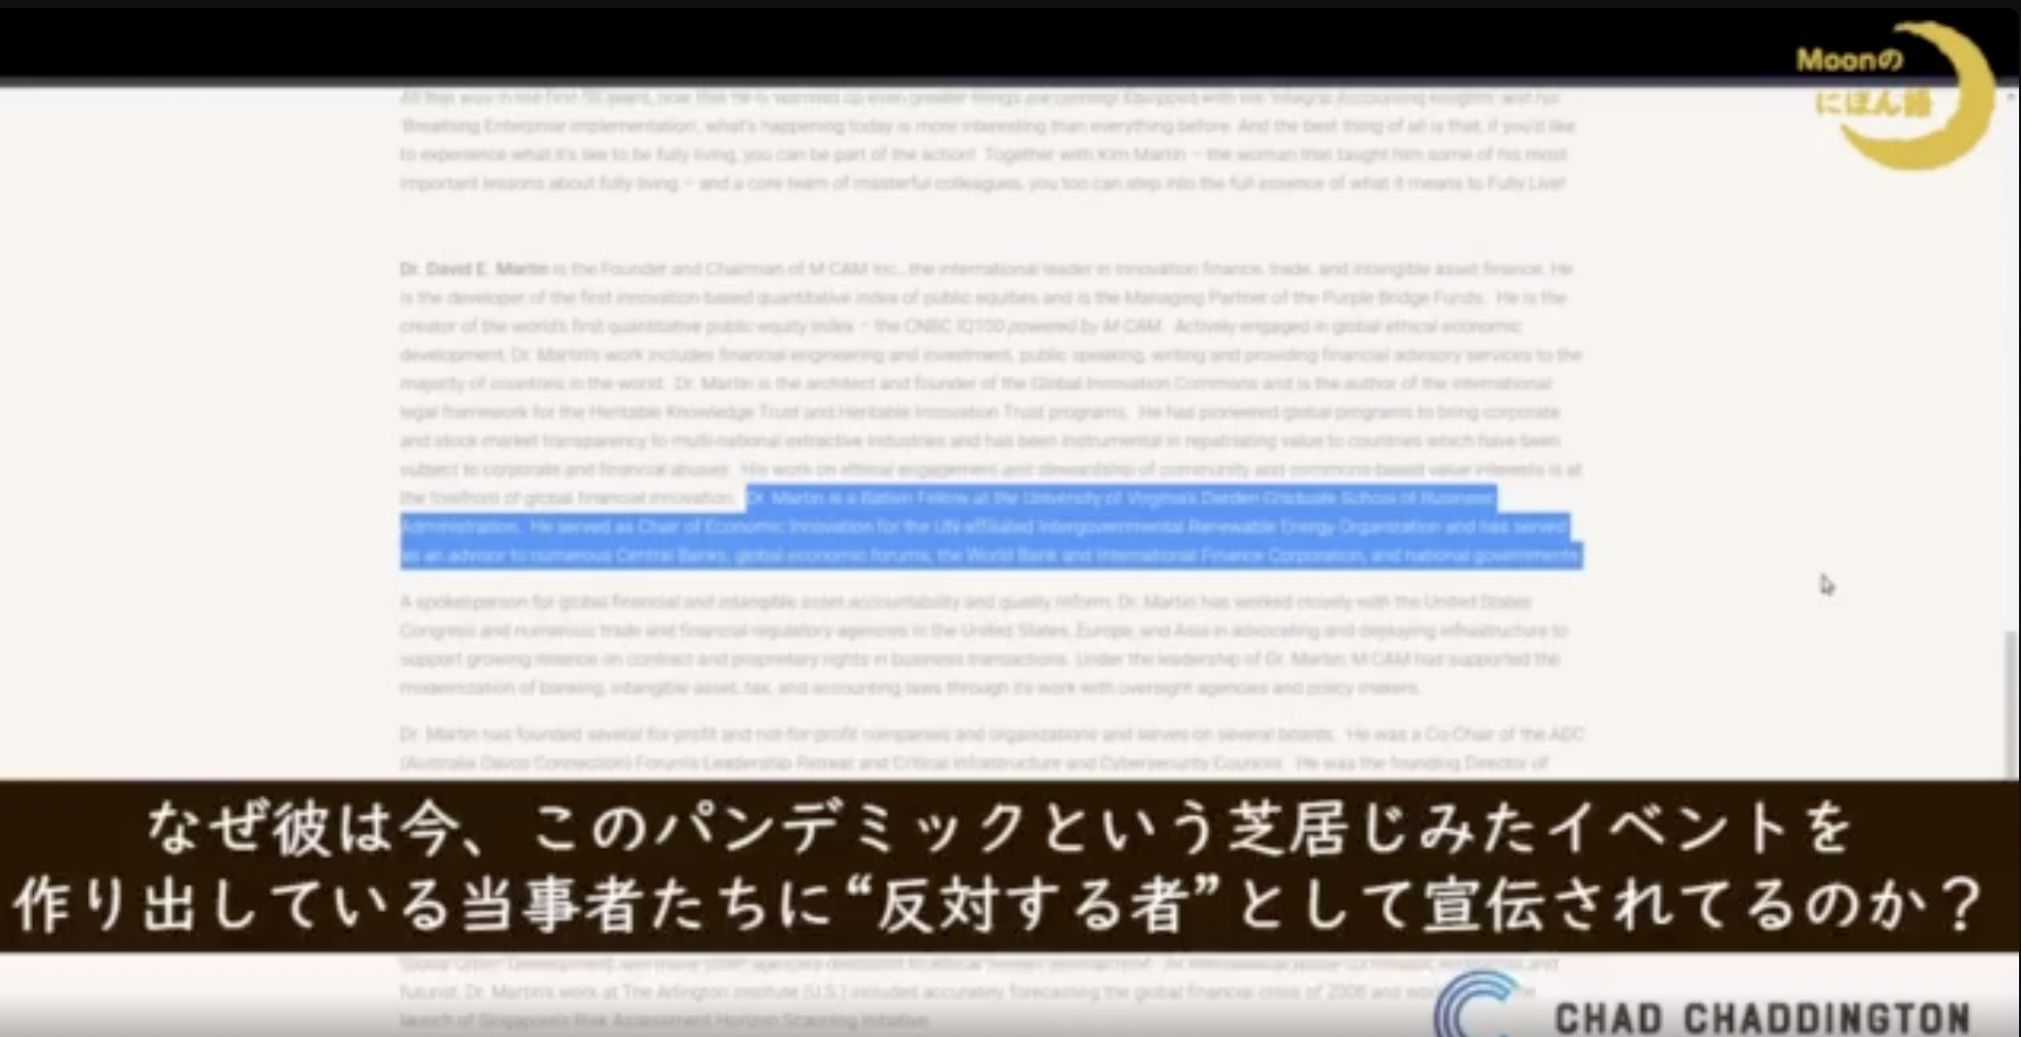Screen dimensions: 2021x1037
Task: Click highlighted text "as an advisor to numerous Central Banks"
Action: (x=566, y=555)
